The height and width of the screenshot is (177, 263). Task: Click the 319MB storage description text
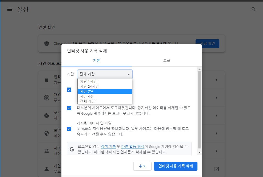pos(133,131)
